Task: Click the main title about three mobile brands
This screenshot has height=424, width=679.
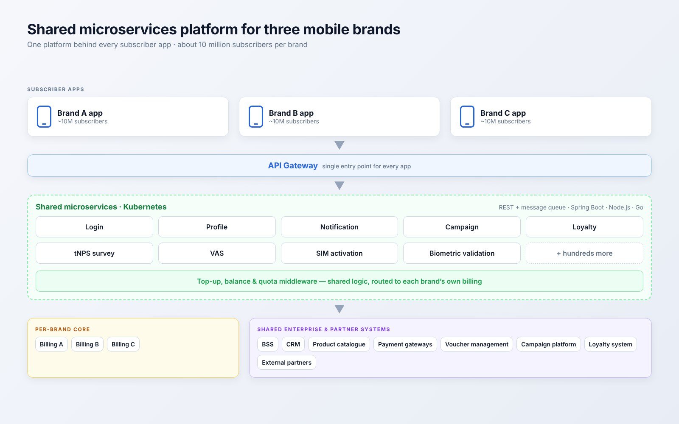Action: tap(214, 29)
